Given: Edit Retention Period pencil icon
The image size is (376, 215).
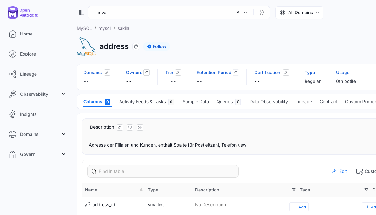Looking at the screenshot, I should (236, 73).
